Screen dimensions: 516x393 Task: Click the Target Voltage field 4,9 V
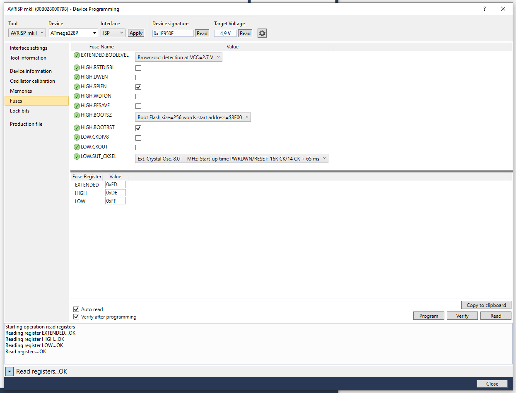pyautogui.click(x=225, y=34)
